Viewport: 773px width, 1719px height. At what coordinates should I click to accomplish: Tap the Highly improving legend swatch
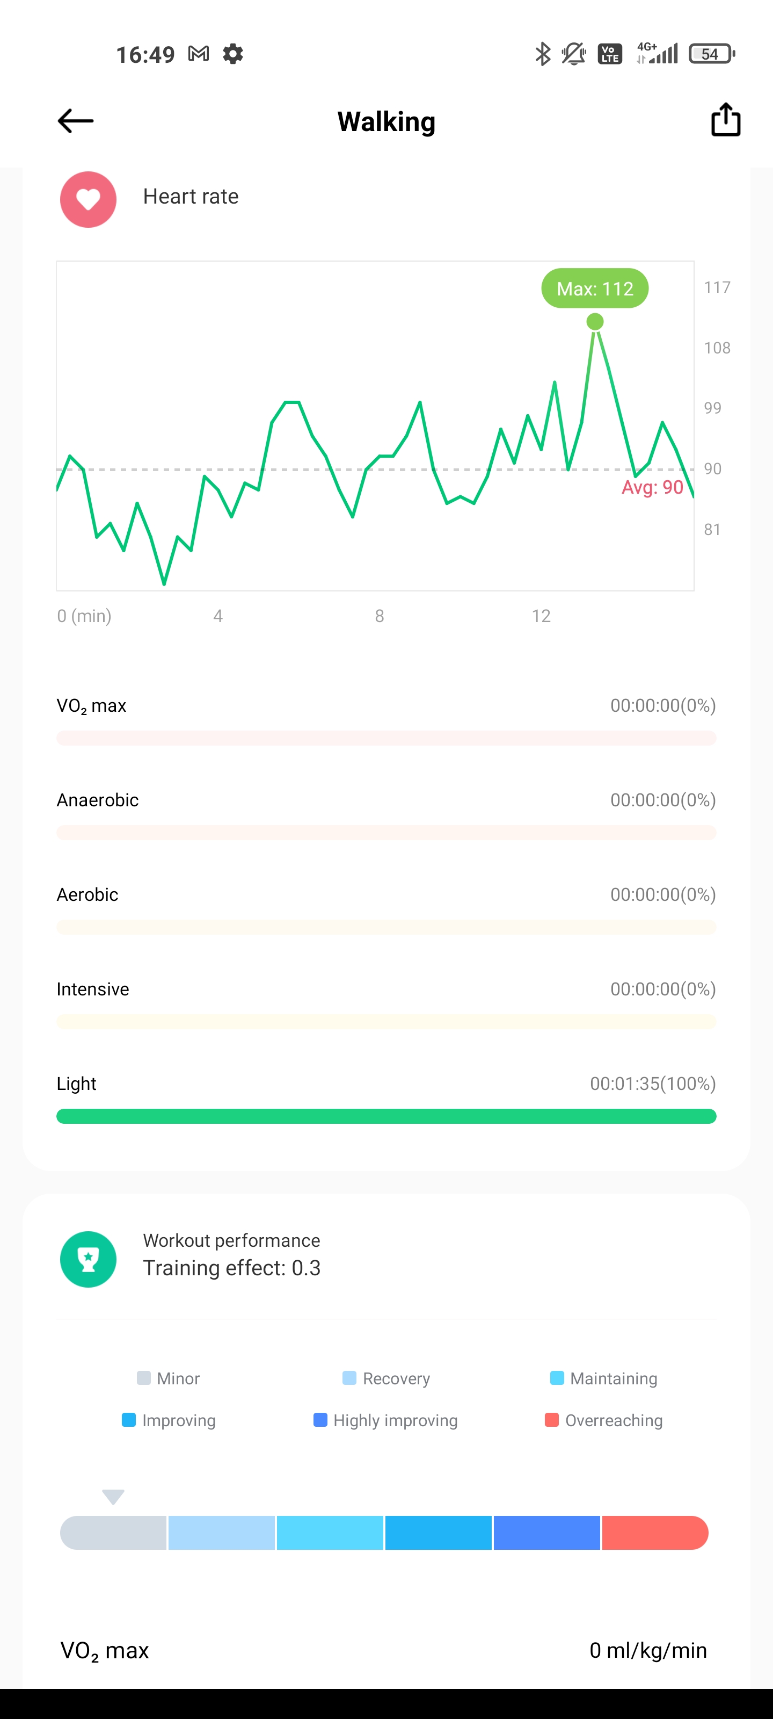(320, 1419)
